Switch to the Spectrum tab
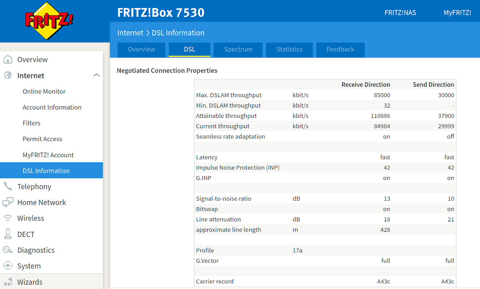This screenshot has width=480, height=289. 238,50
